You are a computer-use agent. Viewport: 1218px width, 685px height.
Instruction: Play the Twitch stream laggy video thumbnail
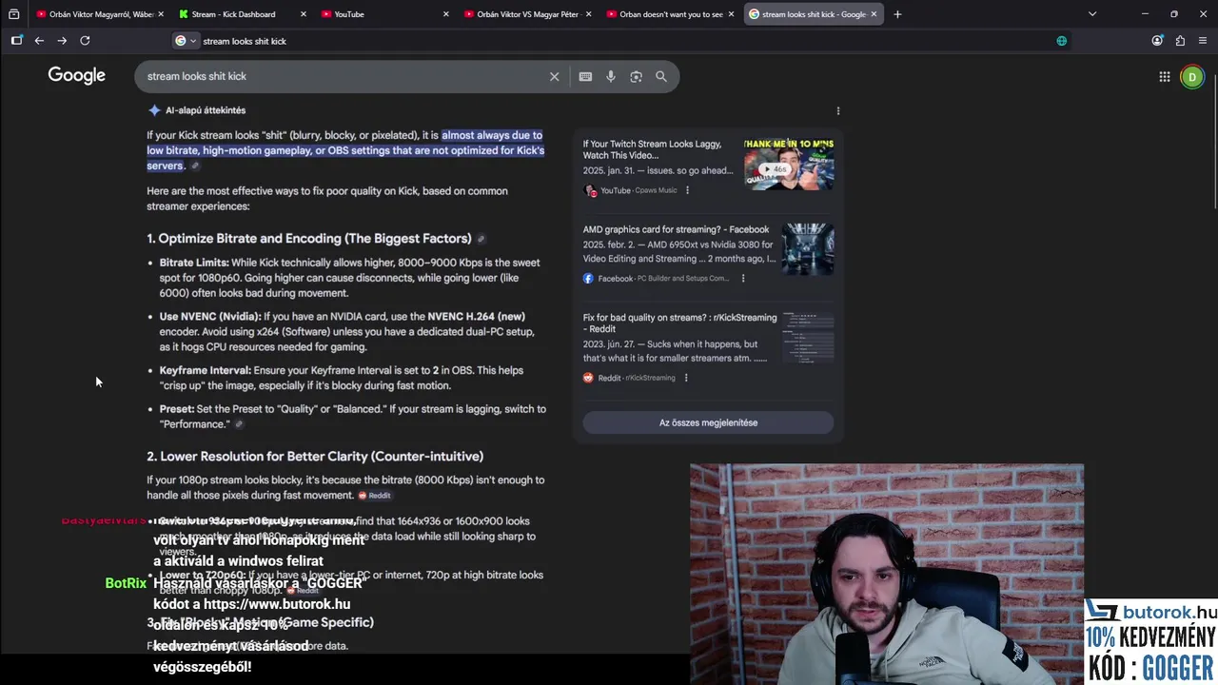789,165
